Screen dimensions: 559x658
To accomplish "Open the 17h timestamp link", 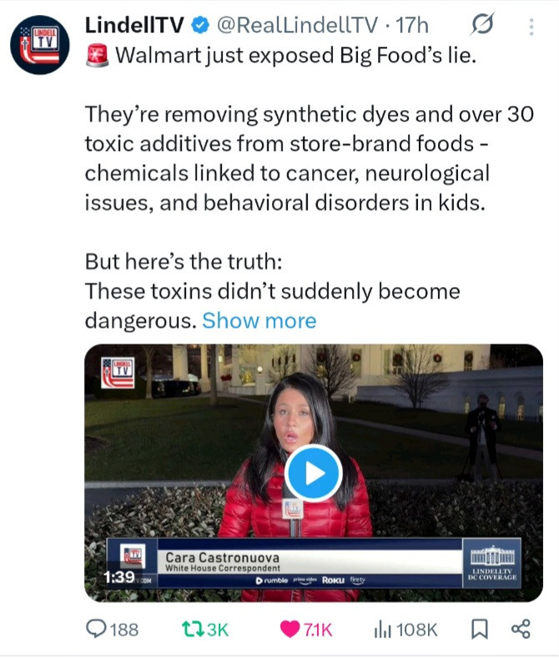I will pos(412,25).
